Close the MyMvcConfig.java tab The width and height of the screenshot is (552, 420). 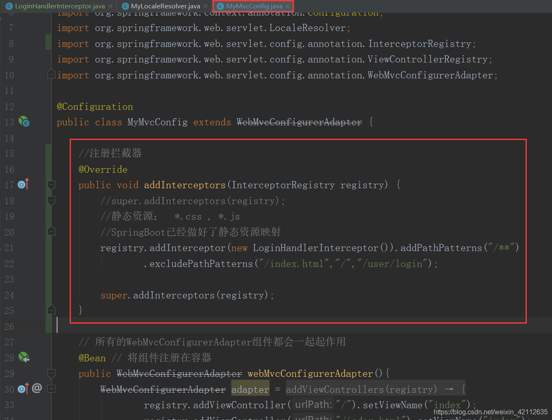pos(288,6)
